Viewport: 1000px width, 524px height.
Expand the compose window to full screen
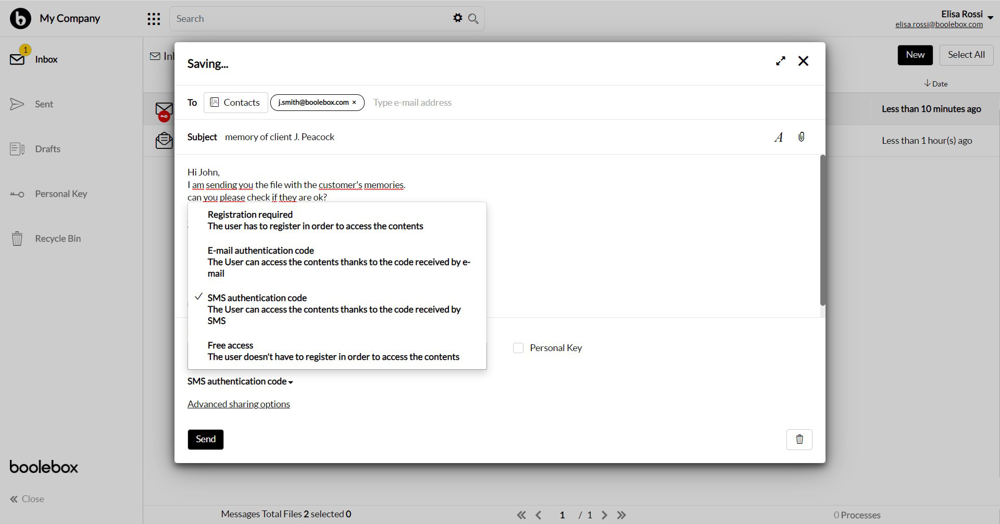pyautogui.click(x=780, y=61)
